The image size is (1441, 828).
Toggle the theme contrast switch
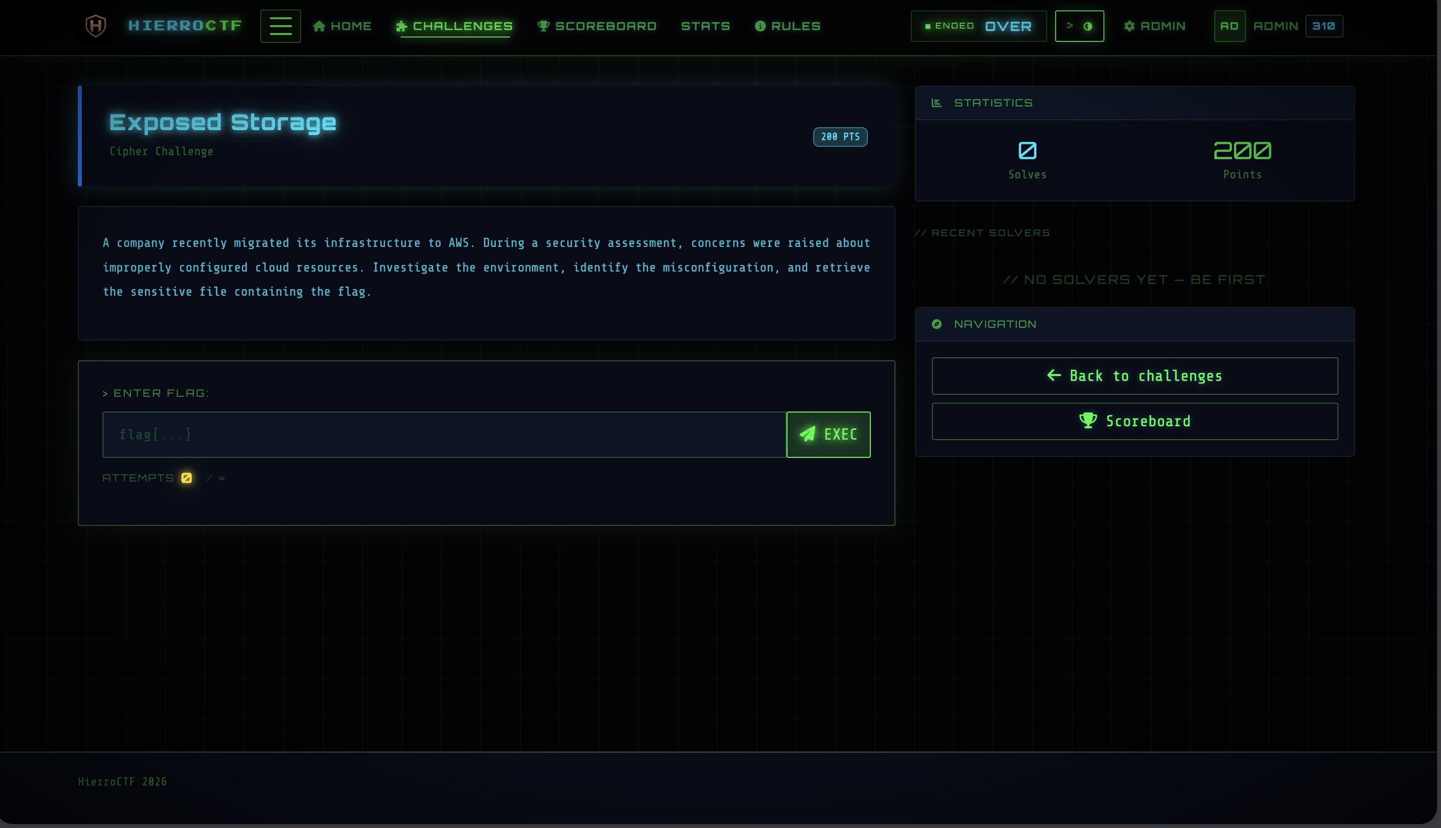point(1079,26)
